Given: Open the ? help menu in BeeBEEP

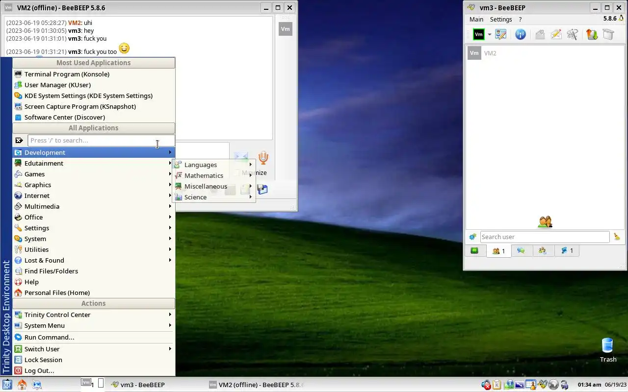Looking at the screenshot, I should click(x=520, y=19).
